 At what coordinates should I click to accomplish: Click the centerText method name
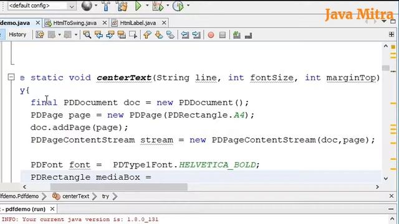pyautogui.click(x=124, y=77)
